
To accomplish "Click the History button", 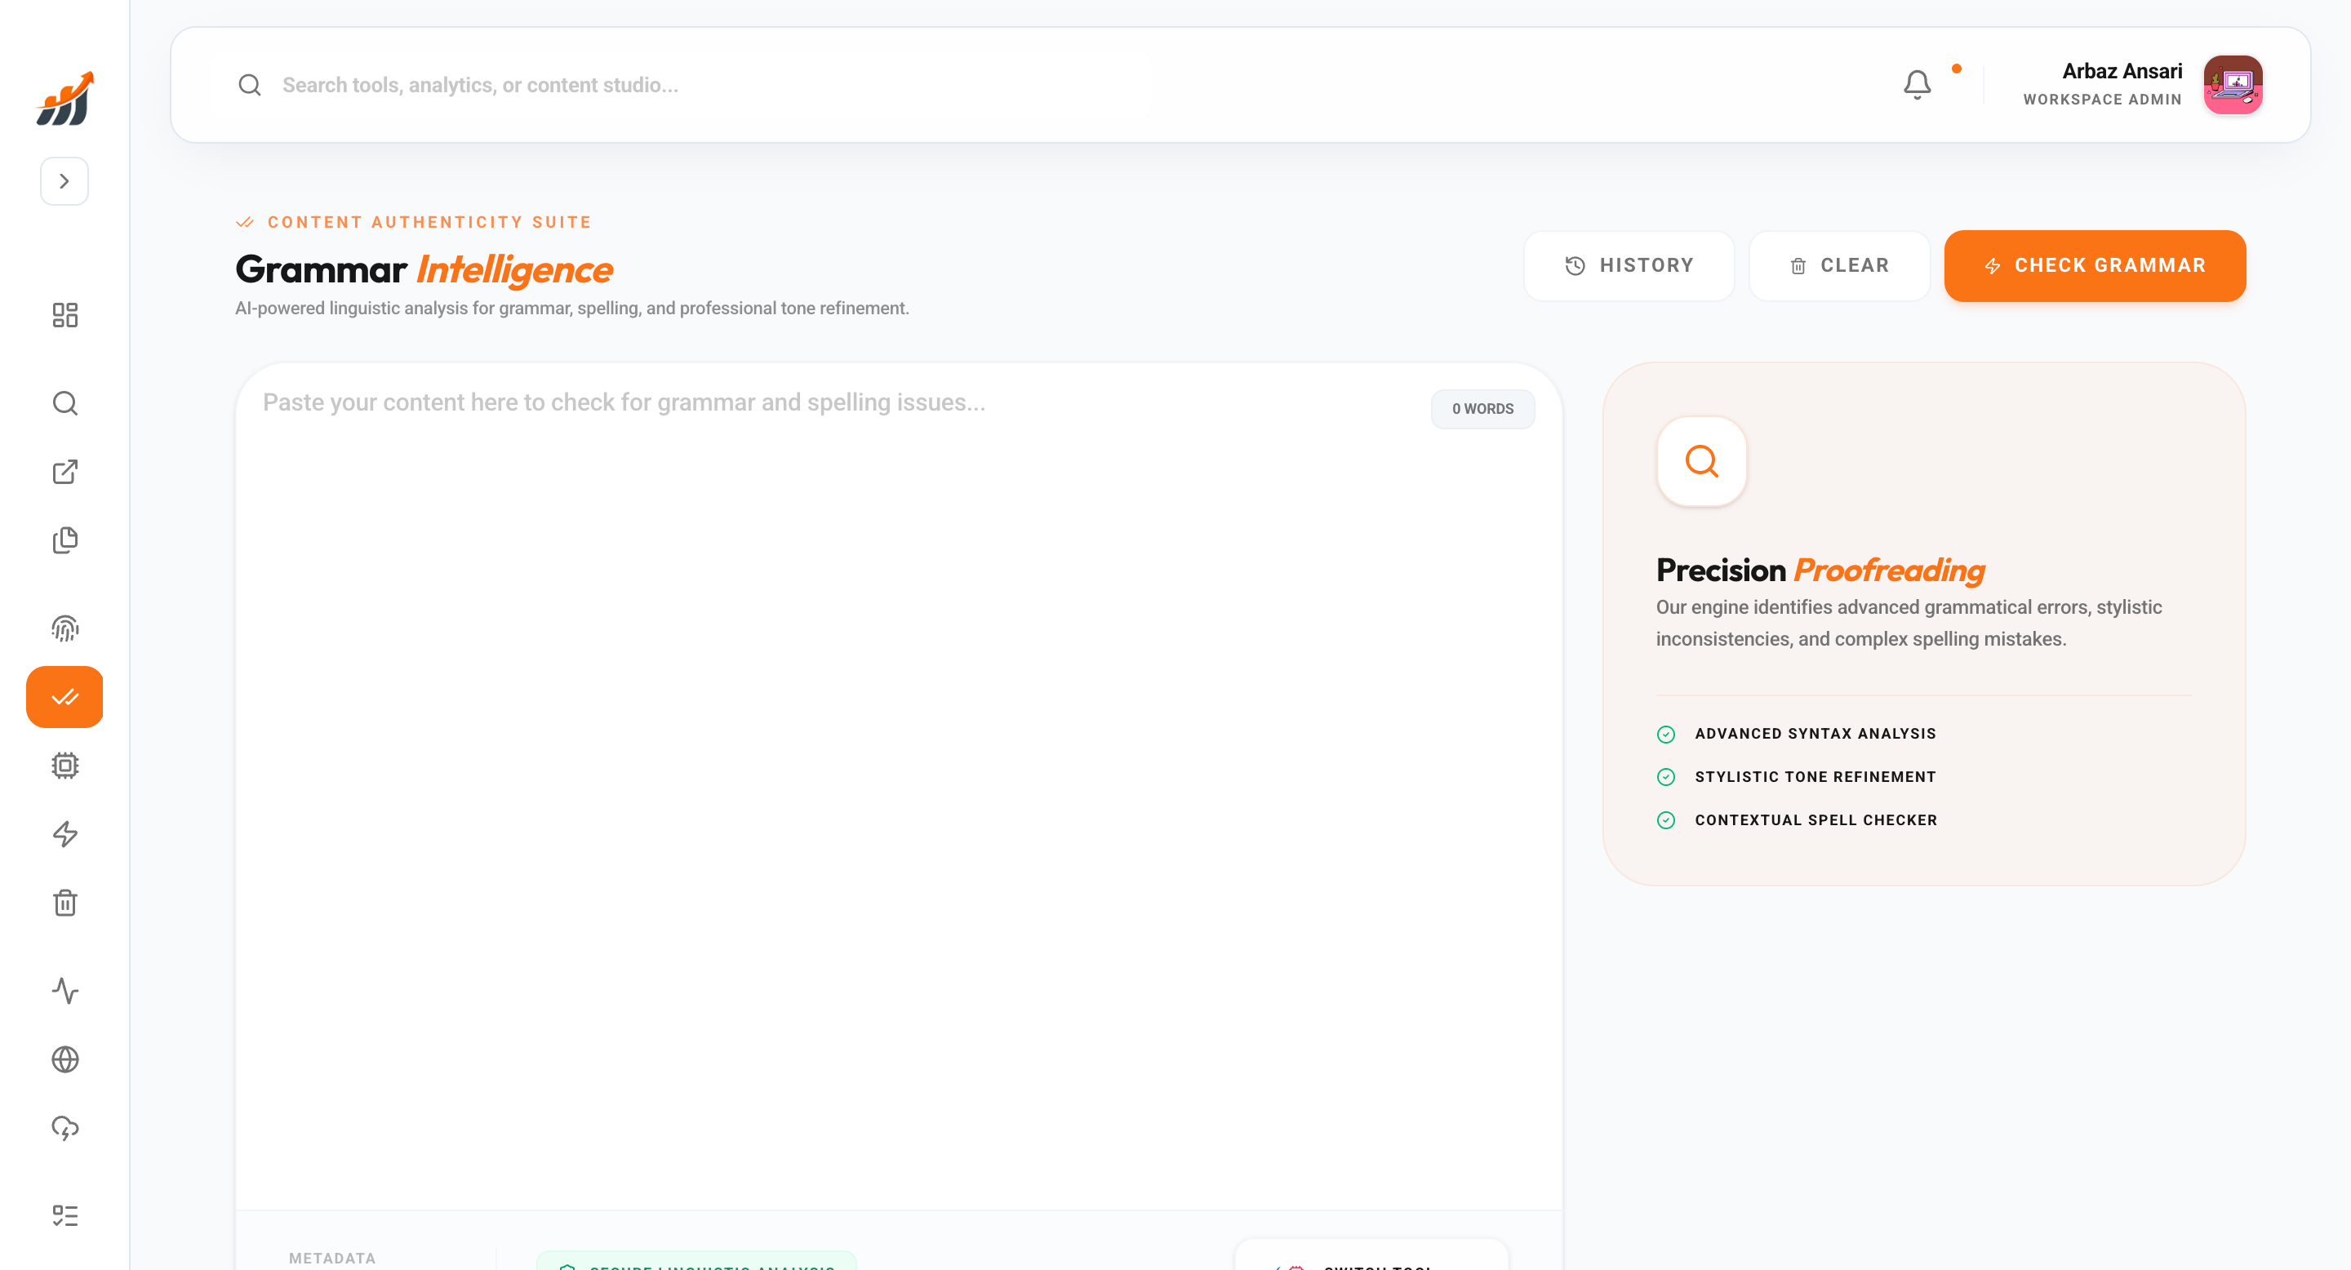I will (x=1629, y=265).
